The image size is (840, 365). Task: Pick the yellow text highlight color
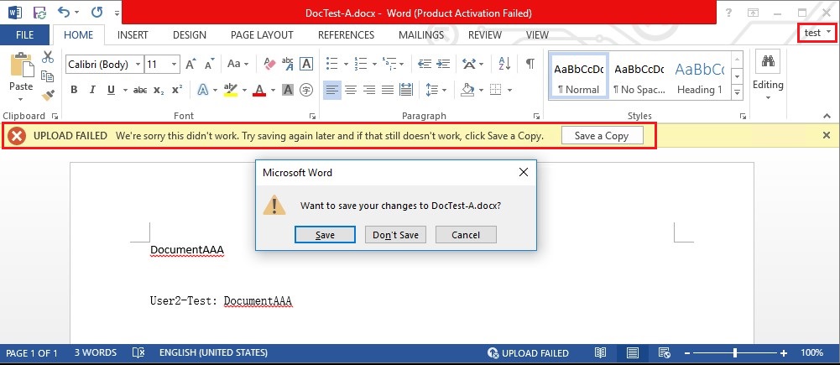coord(231,90)
